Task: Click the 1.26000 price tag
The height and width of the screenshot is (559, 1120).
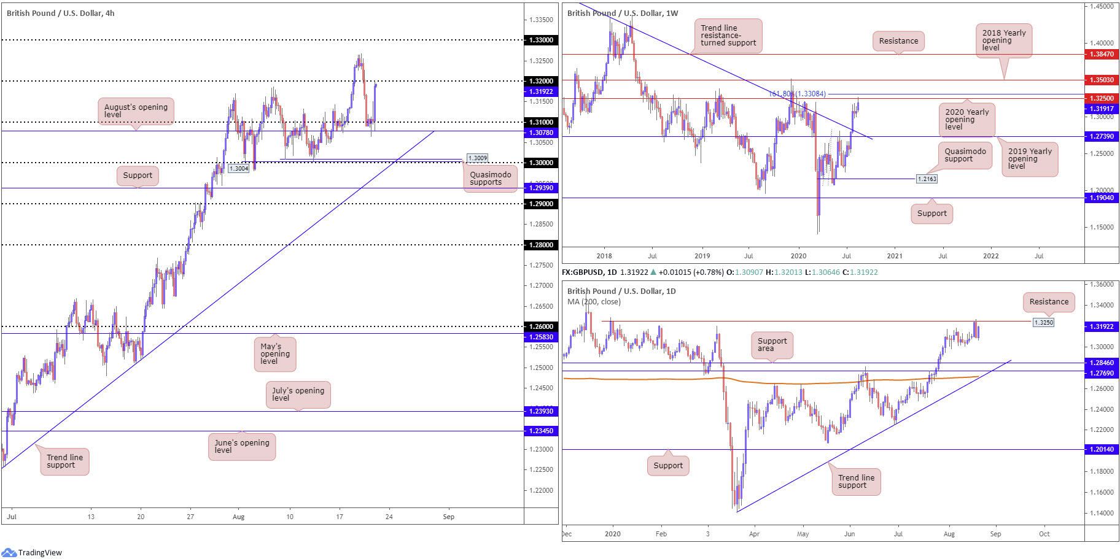Action: click(x=541, y=326)
